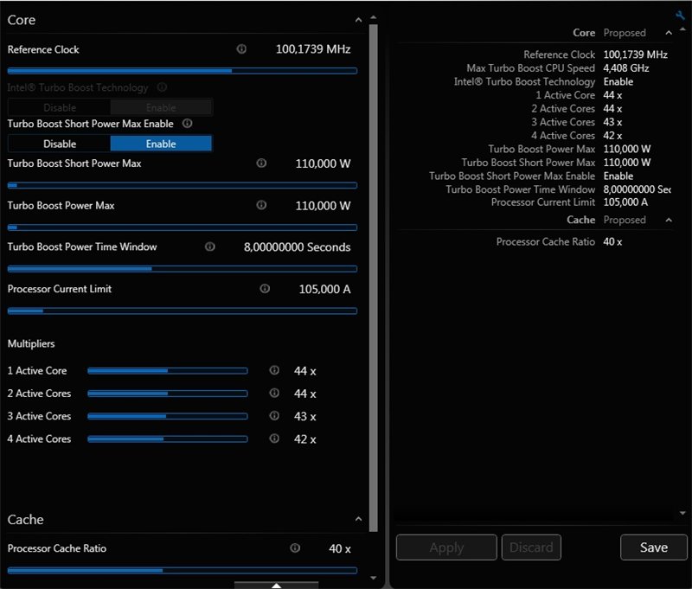Adjust Turbo Boost Short Power Max slider
692x589 pixels.
[183, 185]
